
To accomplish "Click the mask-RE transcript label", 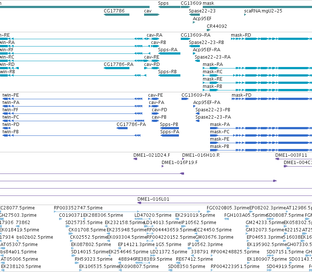I will [x=213, y=79].
